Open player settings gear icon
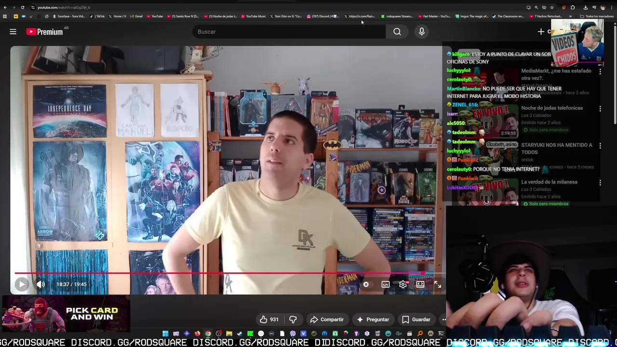The height and width of the screenshot is (347, 617). coord(403,284)
